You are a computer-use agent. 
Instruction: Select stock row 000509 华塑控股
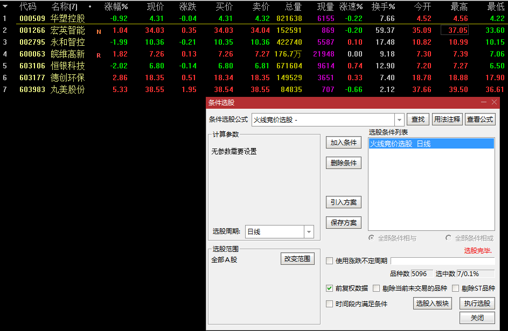click(254, 18)
